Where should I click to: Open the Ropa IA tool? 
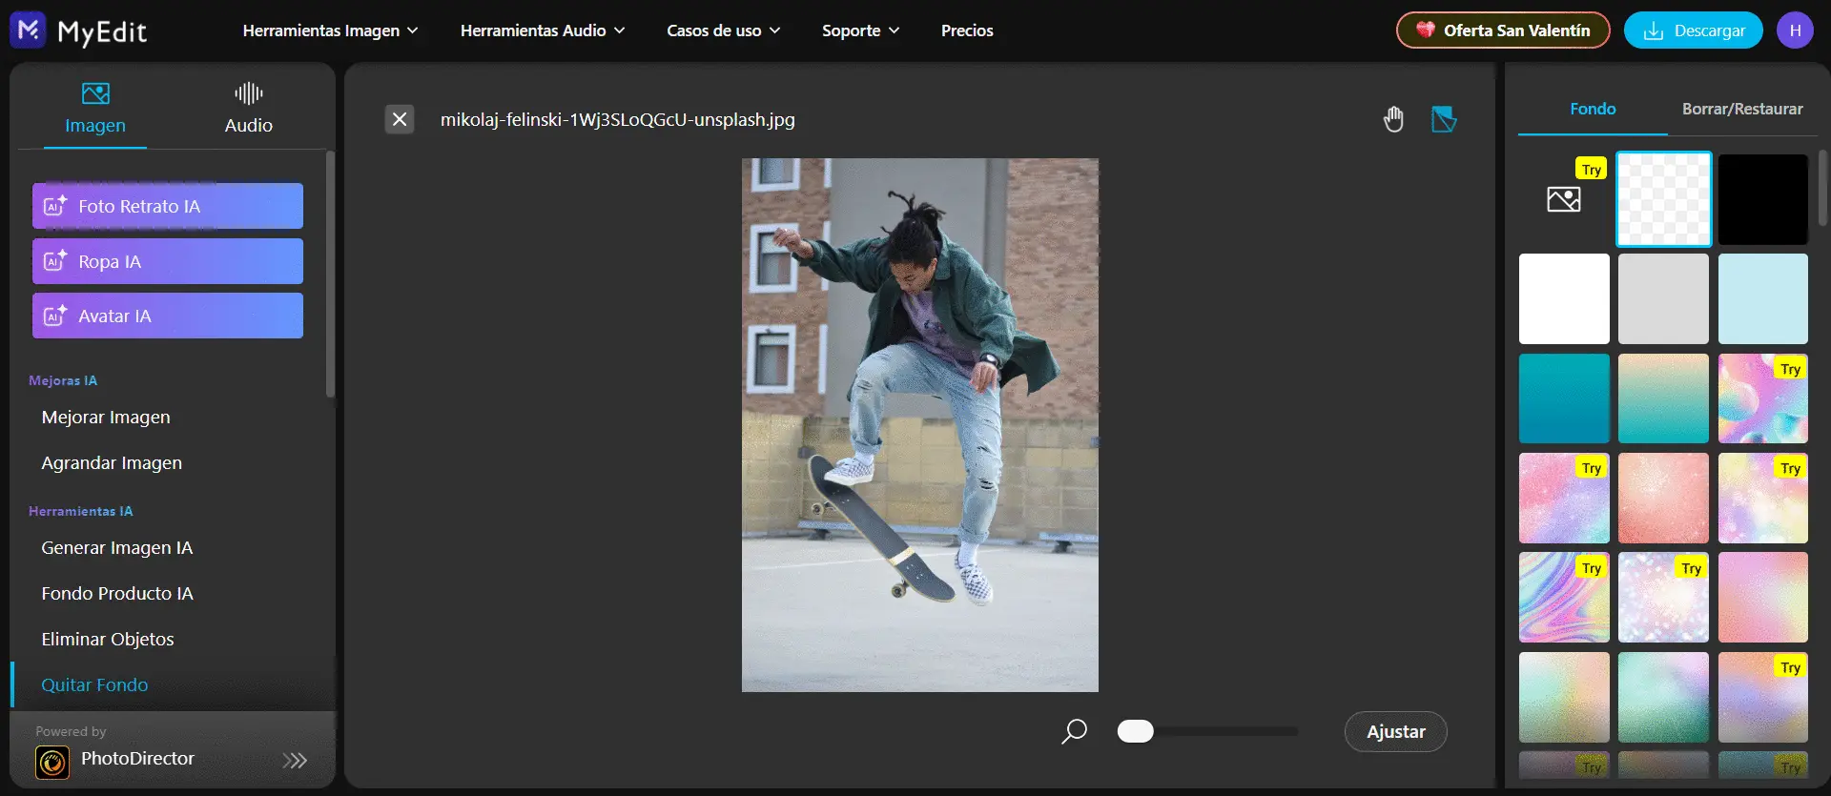tap(168, 261)
